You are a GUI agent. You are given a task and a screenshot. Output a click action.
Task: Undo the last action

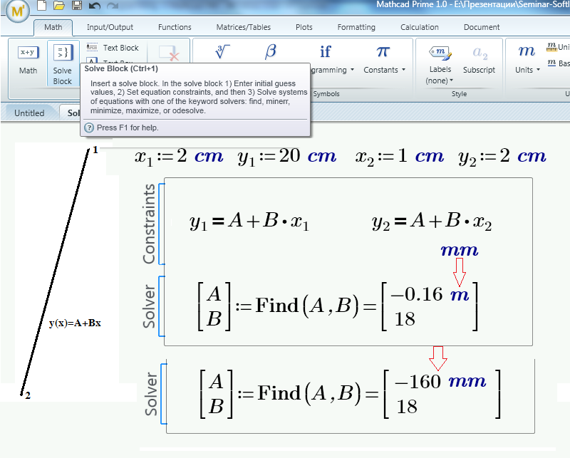(95, 6)
